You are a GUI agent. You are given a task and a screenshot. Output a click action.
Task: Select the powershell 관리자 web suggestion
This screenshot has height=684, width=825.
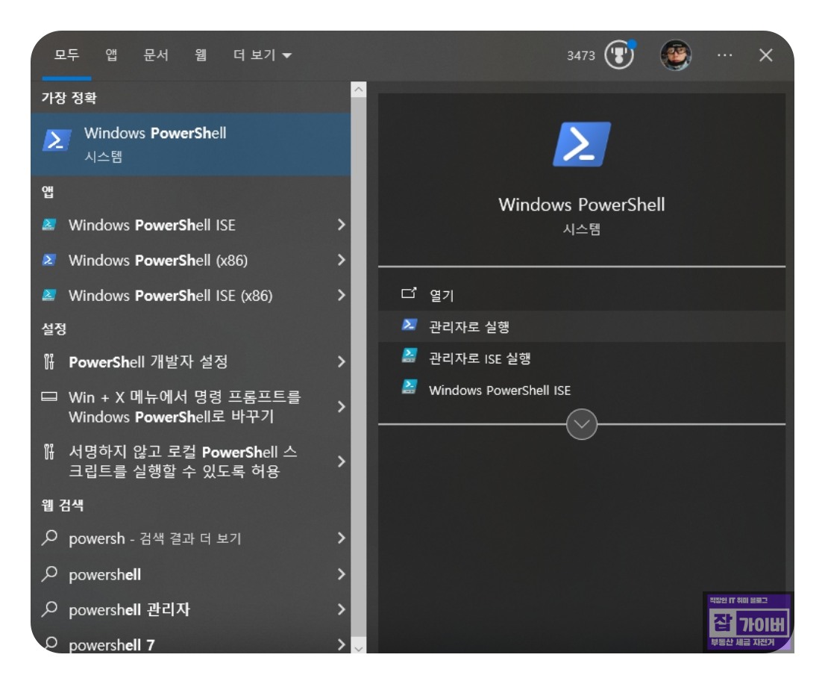(x=190, y=609)
